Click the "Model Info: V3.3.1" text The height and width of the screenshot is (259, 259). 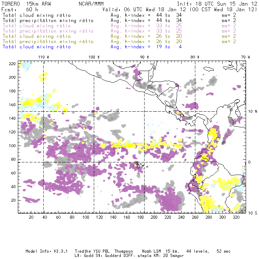click(x=47, y=251)
